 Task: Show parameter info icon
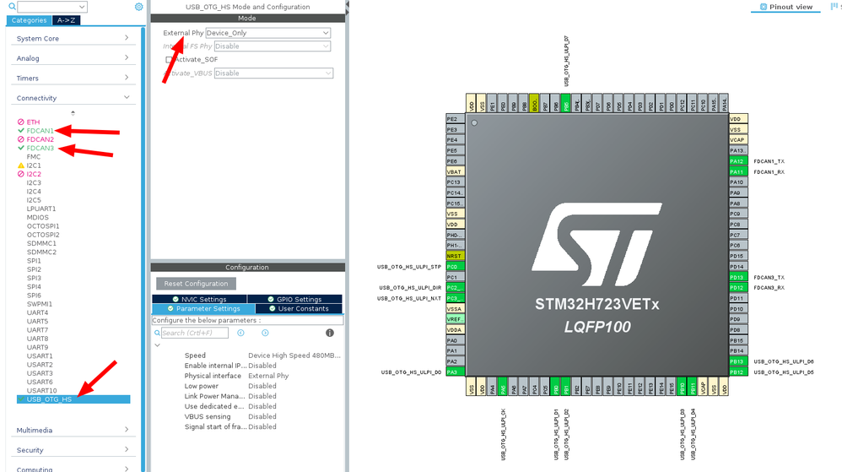point(330,333)
